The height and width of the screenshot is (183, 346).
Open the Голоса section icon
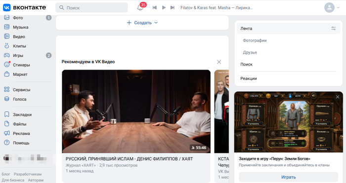click(x=7, y=99)
